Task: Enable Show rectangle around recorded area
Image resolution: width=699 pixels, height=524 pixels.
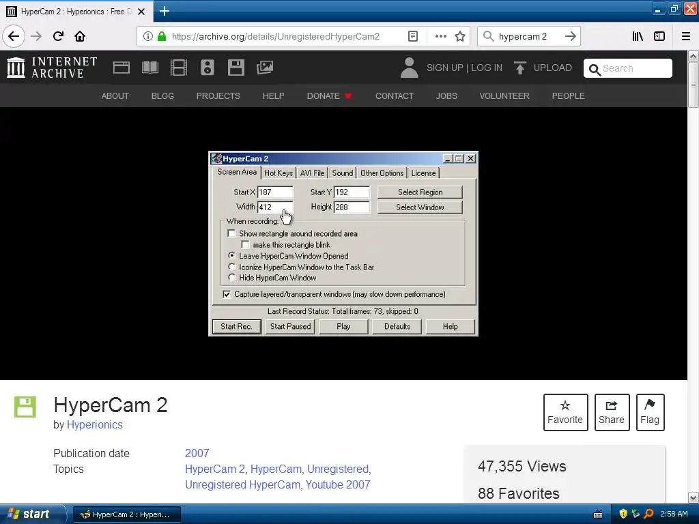Action: click(231, 233)
